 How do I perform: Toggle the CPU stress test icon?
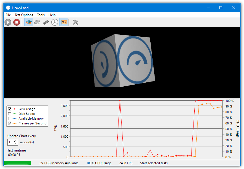coord(29,22)
